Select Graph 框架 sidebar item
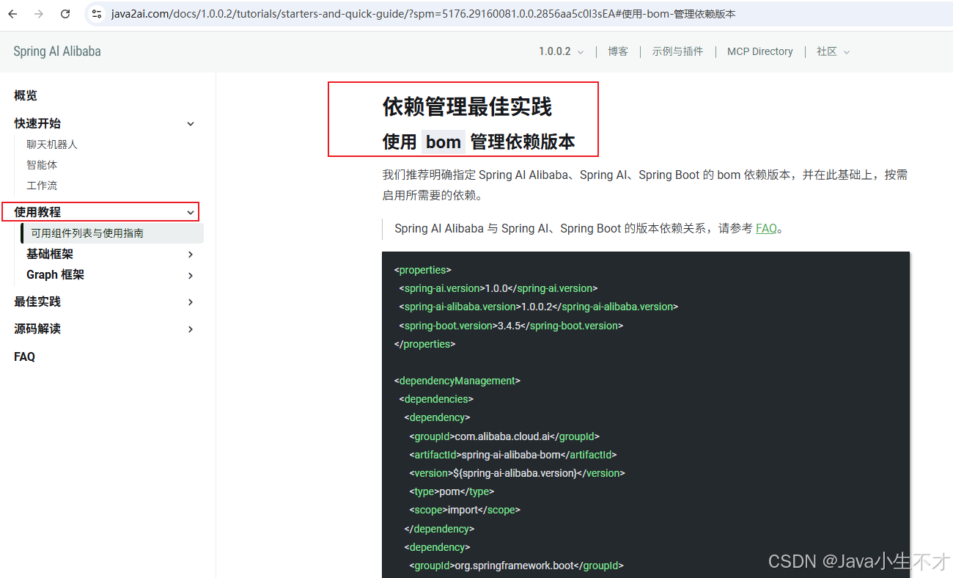This screenshot has width=953, height=578. click(56, 274)
